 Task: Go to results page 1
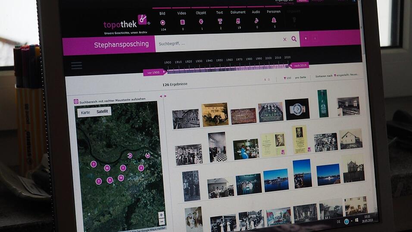(x=265, y=79)
